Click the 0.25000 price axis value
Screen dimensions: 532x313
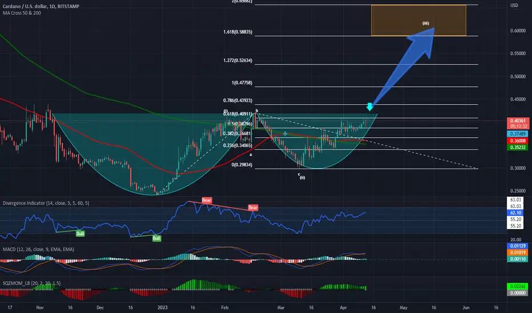pyautogui.click(x=518, y=191)
